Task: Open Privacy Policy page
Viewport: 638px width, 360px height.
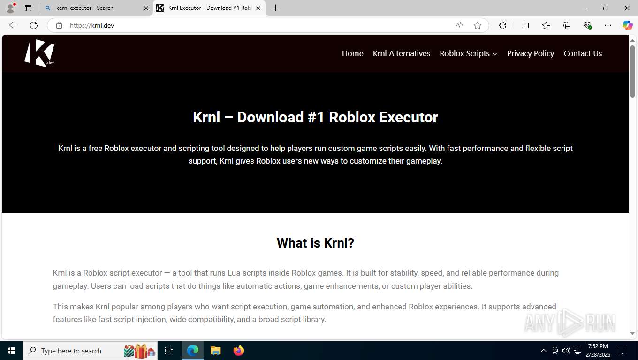Action: pyautogui.click(x=531, y=53)
